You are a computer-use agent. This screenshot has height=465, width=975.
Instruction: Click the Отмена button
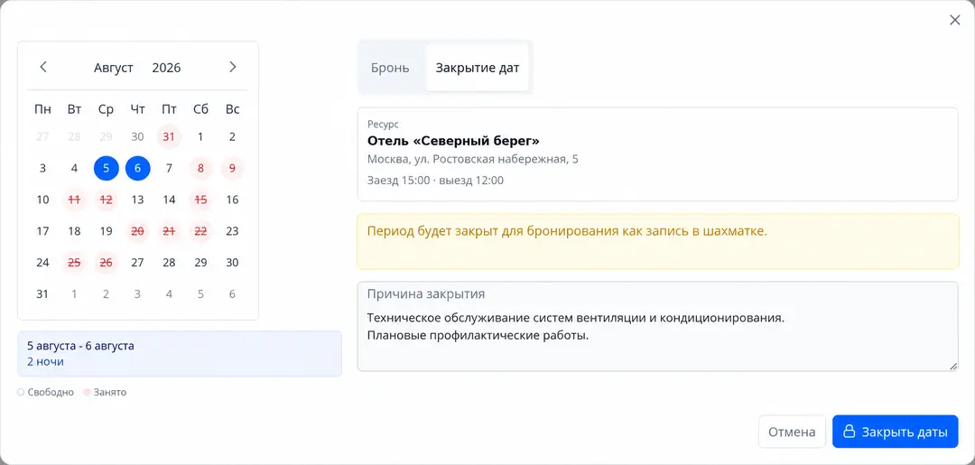coord(792,432)
